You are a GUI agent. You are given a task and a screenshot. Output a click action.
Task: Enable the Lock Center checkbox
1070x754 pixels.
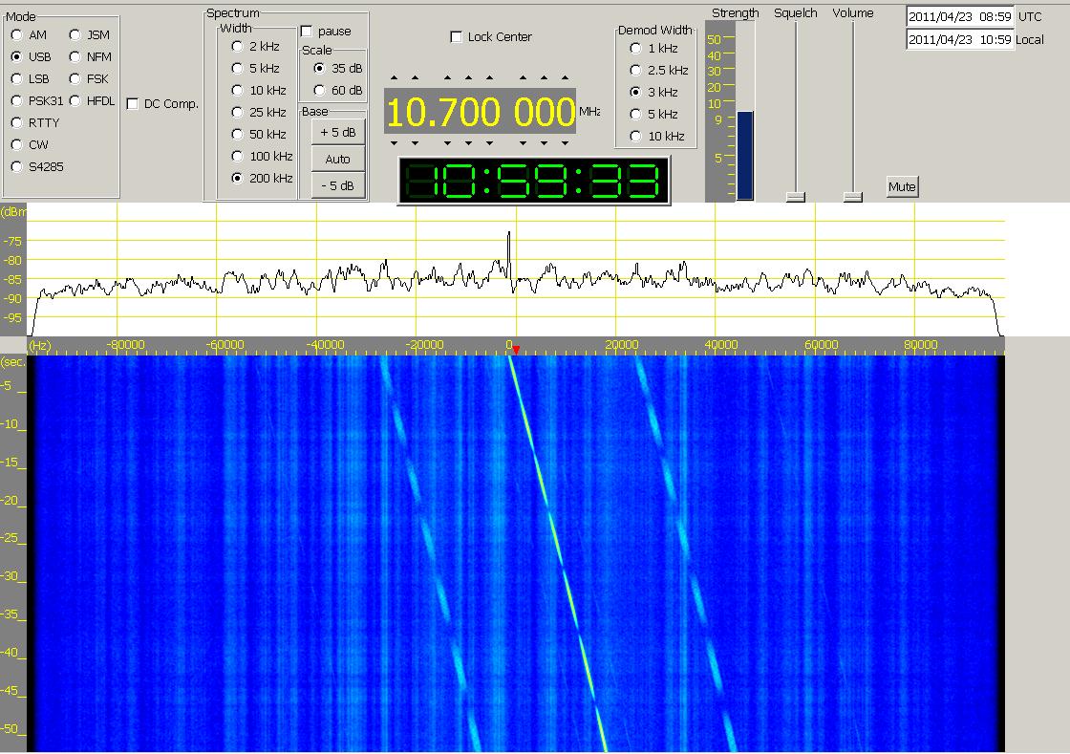pos(457,37)
